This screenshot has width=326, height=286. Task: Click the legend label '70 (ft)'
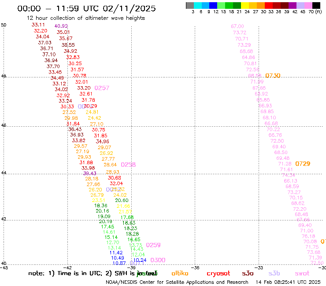[x=315, y=11]
